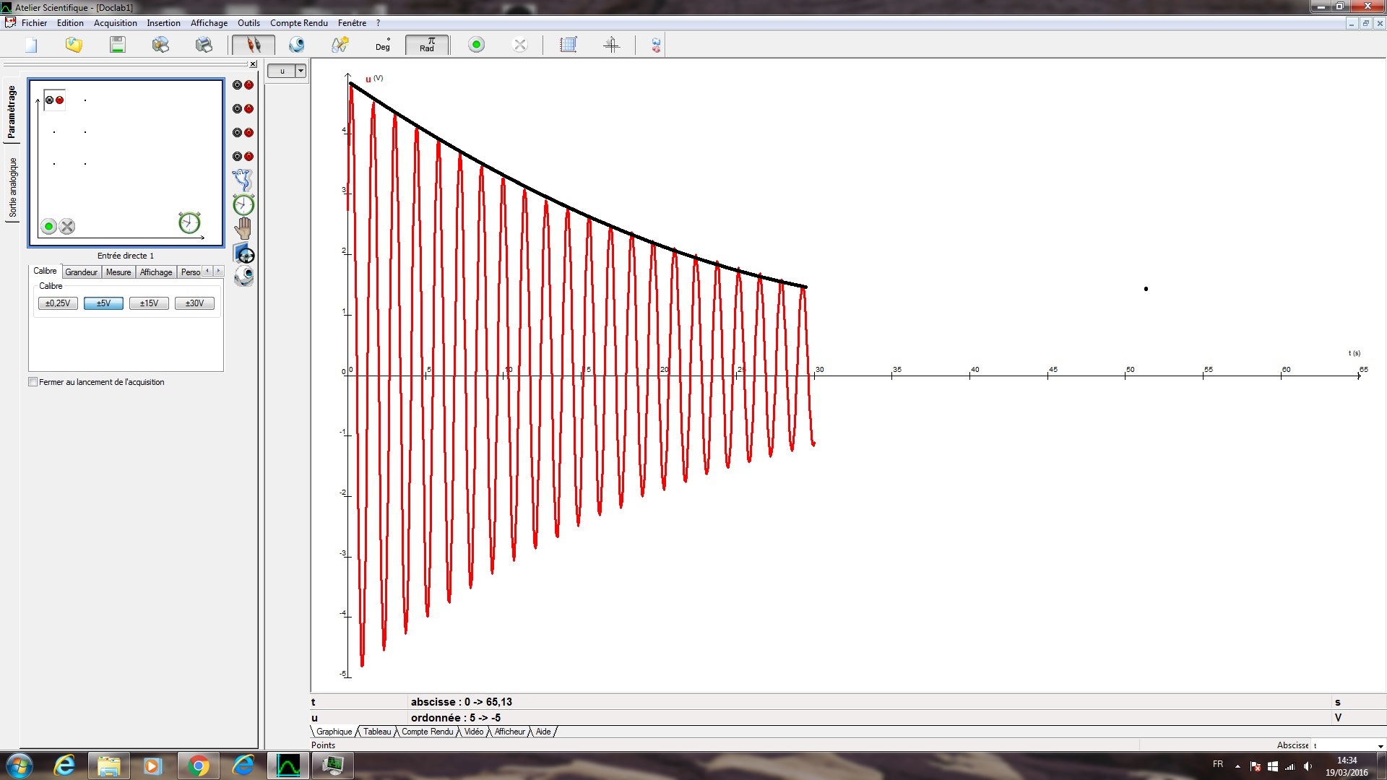Click the hand icon in the side strip

coord(243,229)
